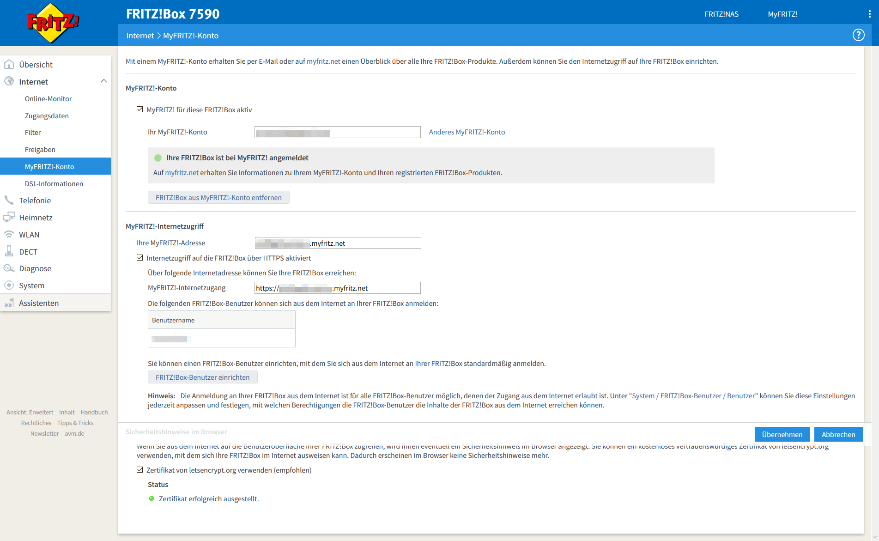Open FRITZ!NAS in header
This screenshot has width=879, height=541.
click(x=721, y=14)
